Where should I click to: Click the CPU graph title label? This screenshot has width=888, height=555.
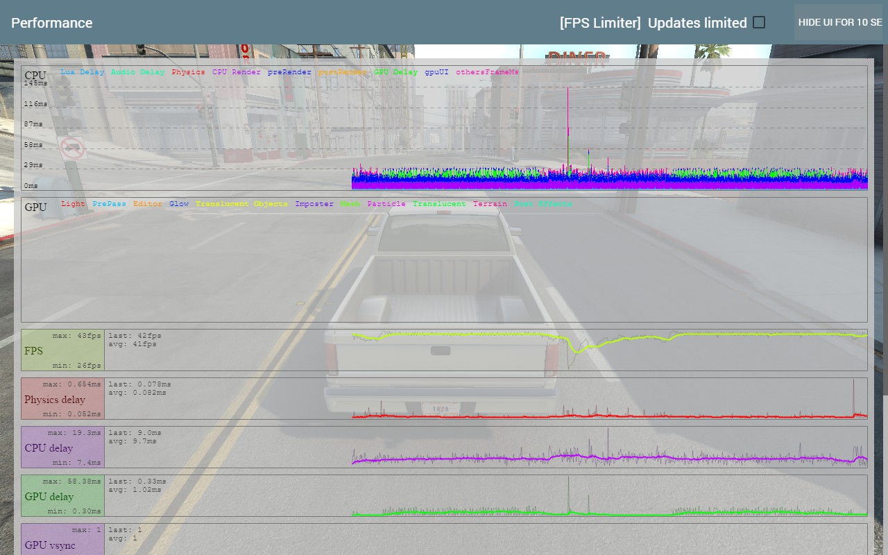point(35,75)
